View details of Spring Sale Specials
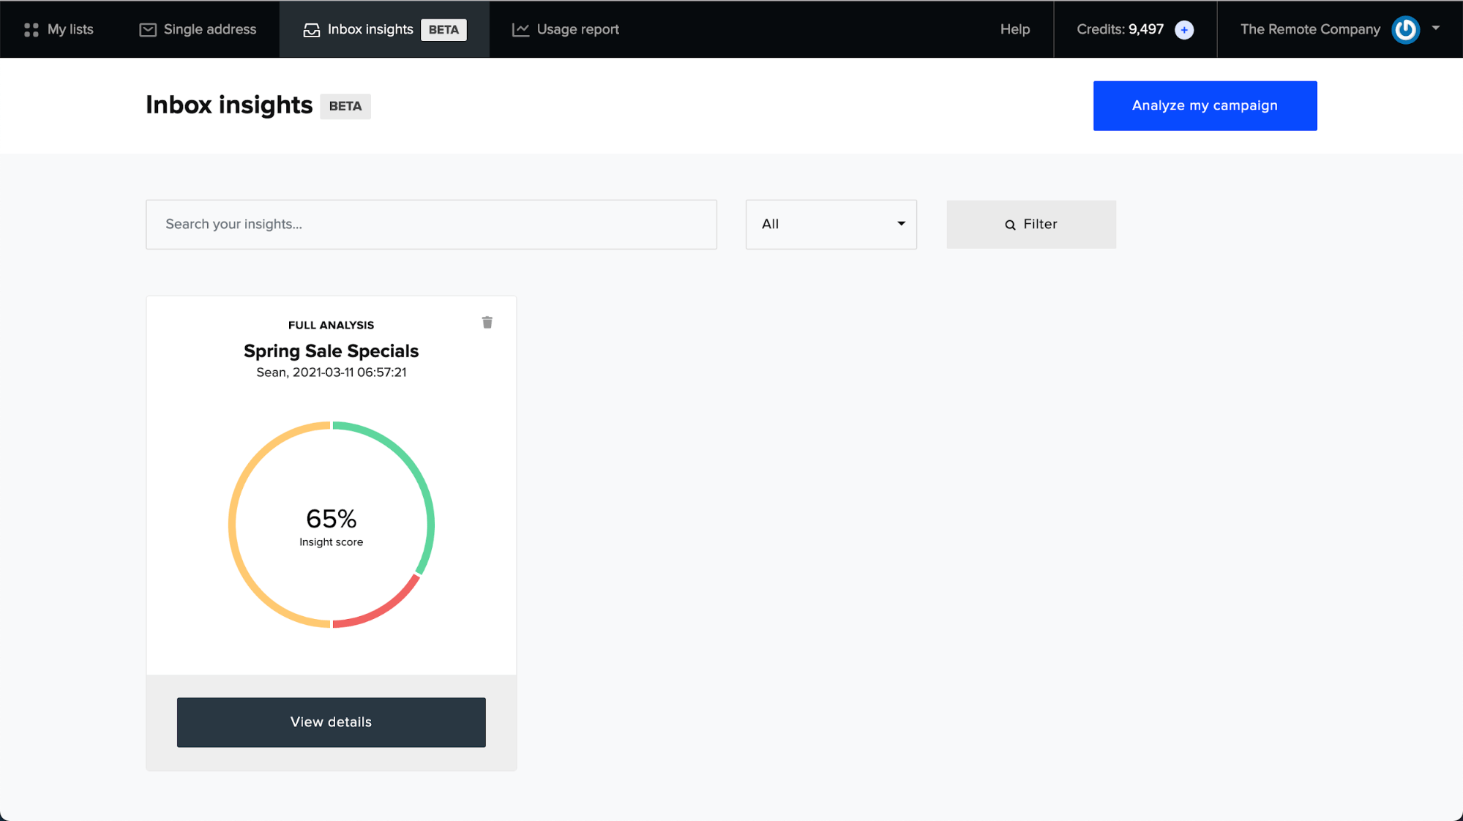Viewport: 1463px width, 821px height. coord(331,721)
